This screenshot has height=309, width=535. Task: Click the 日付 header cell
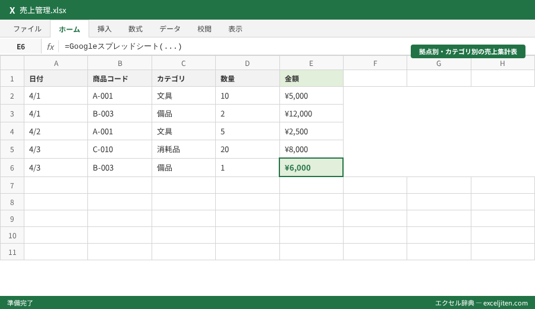tap(56, 78)
